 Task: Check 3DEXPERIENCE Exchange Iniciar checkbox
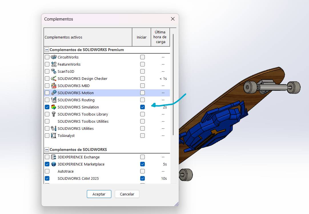143,157
